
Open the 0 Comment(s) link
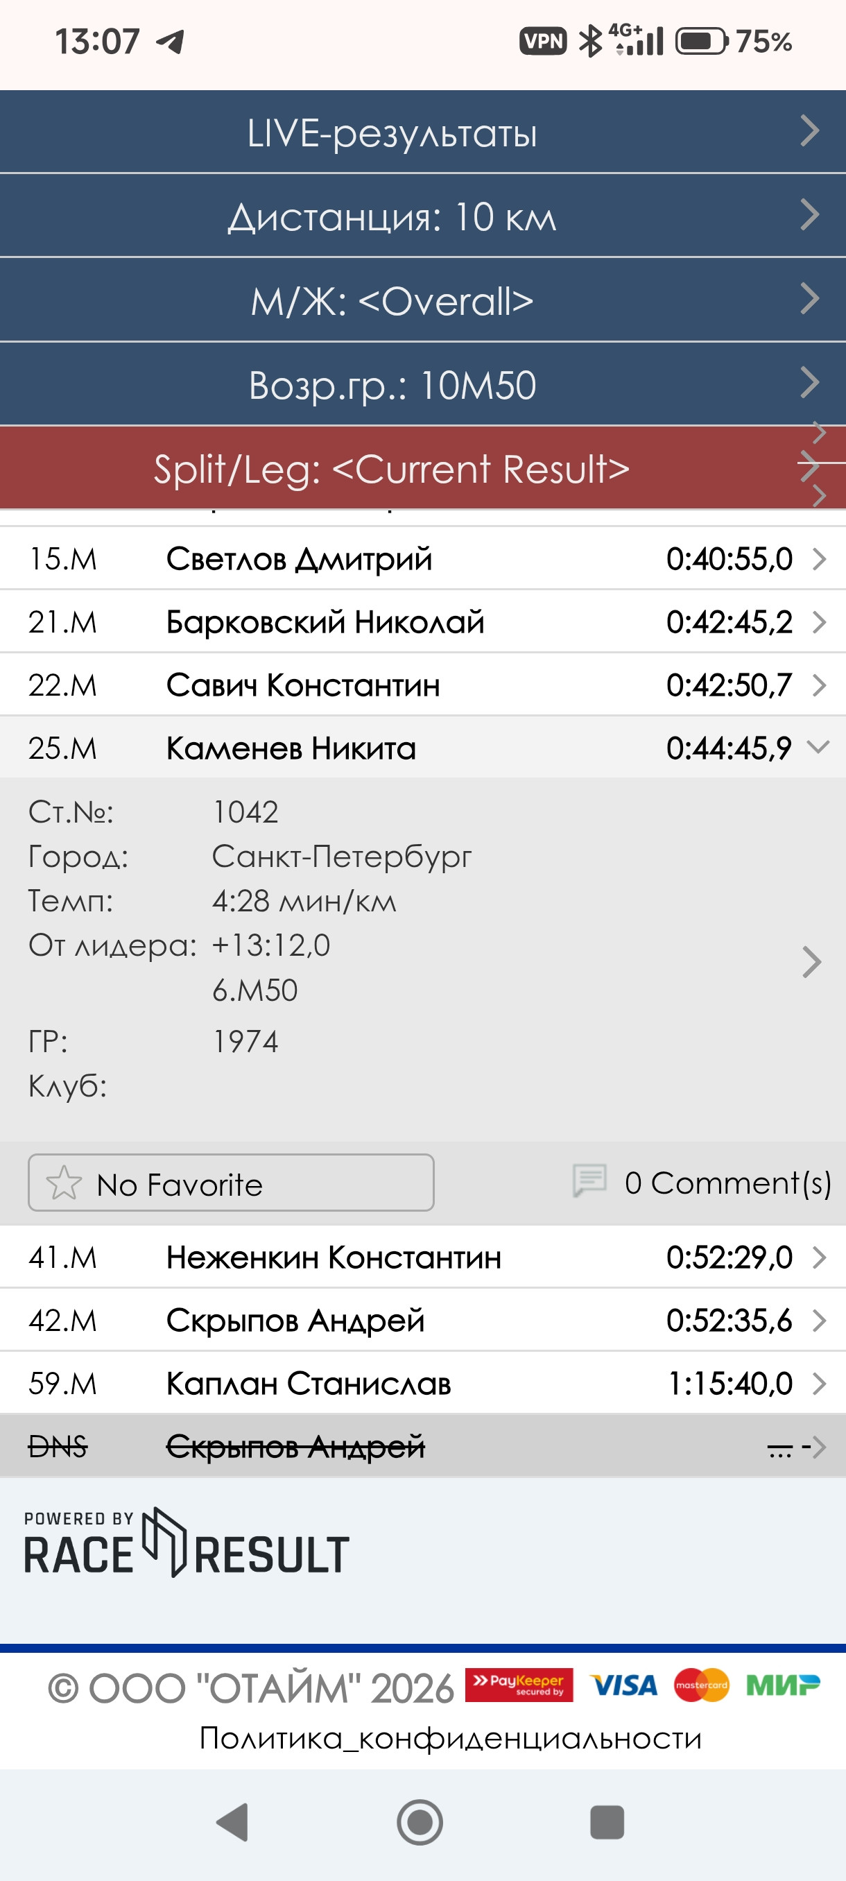727,1183
